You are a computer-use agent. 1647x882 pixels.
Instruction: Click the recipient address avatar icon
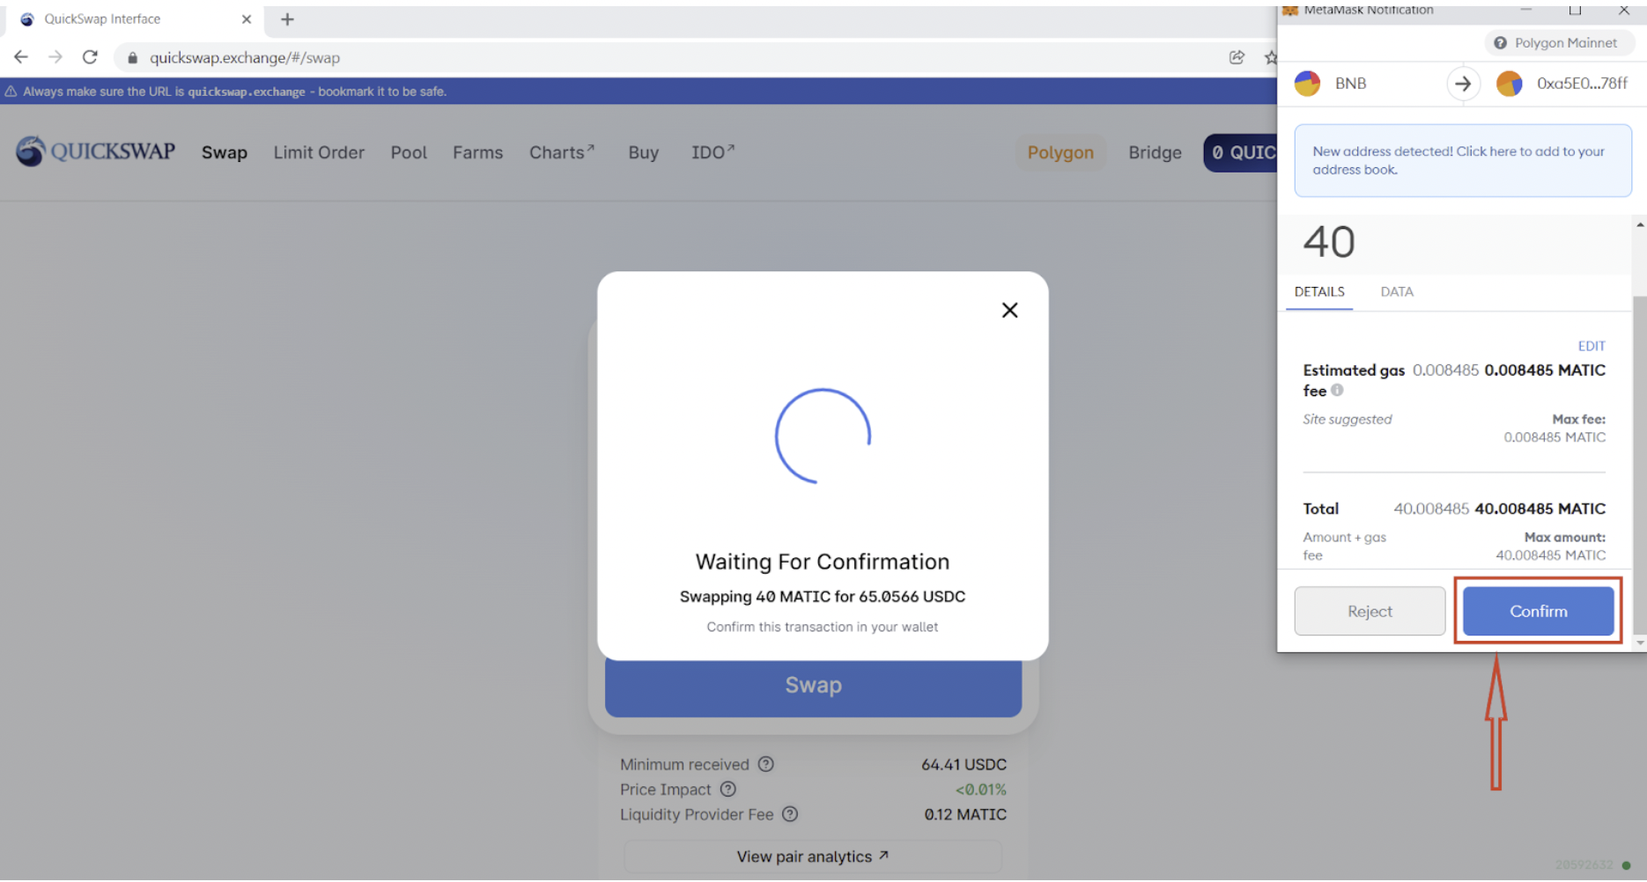(x=1509, y=84)
